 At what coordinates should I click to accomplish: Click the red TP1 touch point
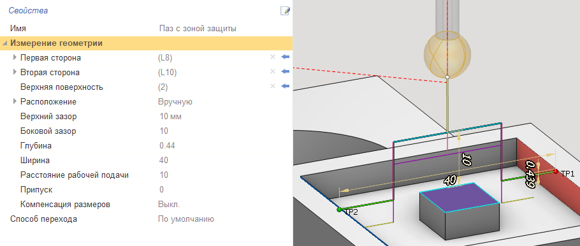[556, 171]
